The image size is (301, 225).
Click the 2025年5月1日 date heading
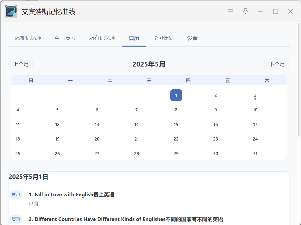point(28,177)
